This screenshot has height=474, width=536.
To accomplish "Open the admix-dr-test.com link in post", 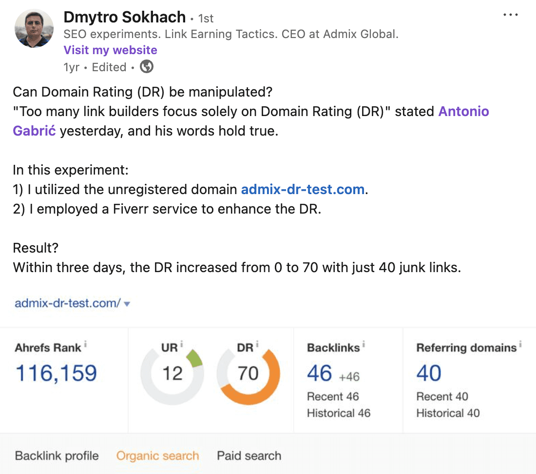I will point(303,189).
